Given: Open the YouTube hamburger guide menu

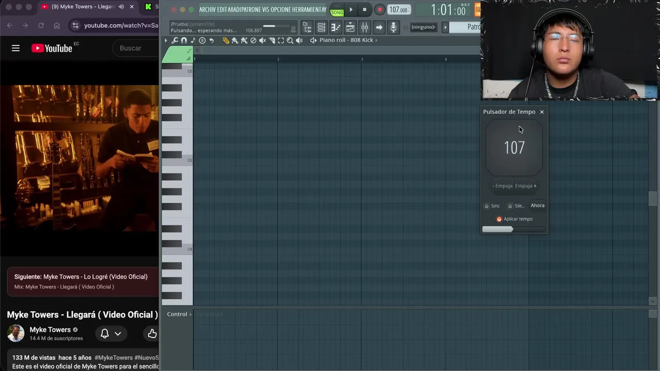Looking at the screenshot, I should click(x=15, y=48).
